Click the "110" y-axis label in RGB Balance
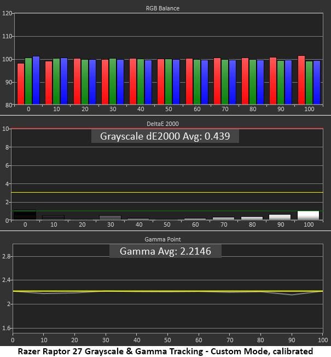Viewport: 331px width, 357px height. (x=7, y=36)
